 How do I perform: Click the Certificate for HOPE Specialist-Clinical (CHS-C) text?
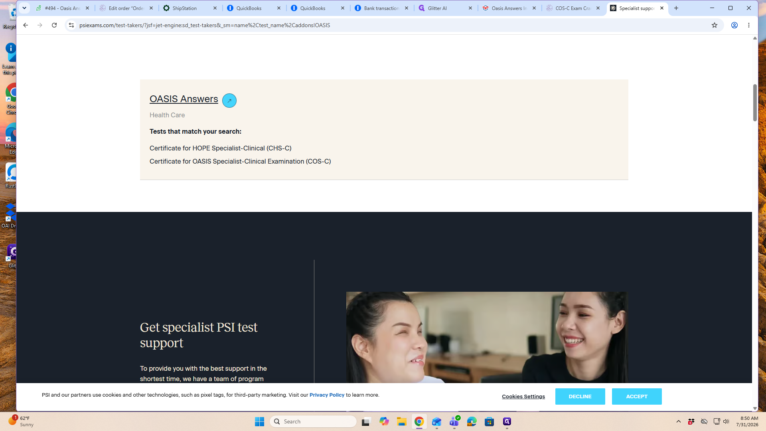pyautogui.click(x=220, y=148)
